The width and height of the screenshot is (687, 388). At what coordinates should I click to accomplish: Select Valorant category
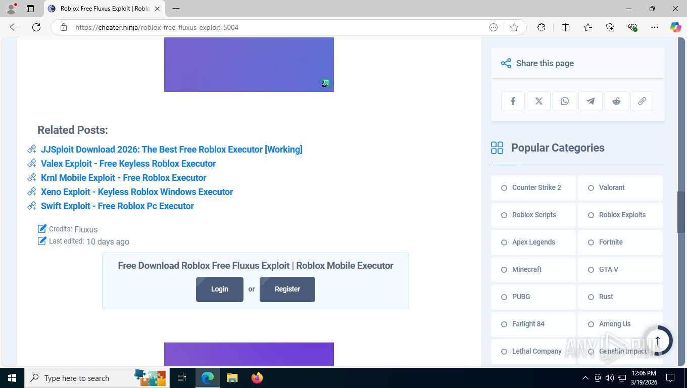click(x=620, y=188)
